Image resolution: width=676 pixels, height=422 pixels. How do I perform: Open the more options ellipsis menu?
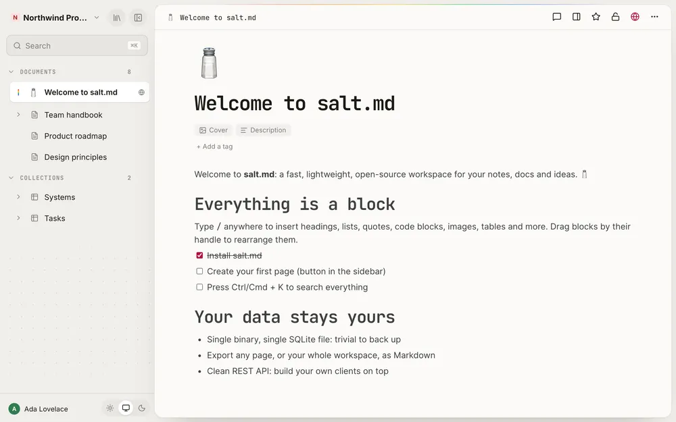[x=654, y=17]
